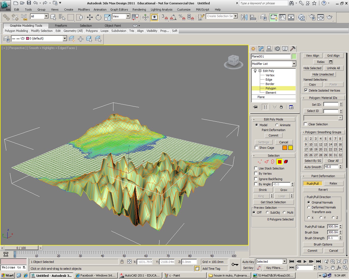The height and width of the screenshot is (279, 349).
Task: Enable the Ignore Backfacing checkbox
Action: pyautogui.click(x=256, y=179)
